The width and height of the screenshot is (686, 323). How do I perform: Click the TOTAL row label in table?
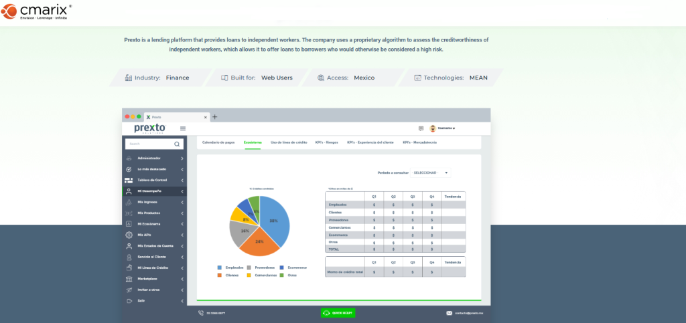[x=334, y=249]
